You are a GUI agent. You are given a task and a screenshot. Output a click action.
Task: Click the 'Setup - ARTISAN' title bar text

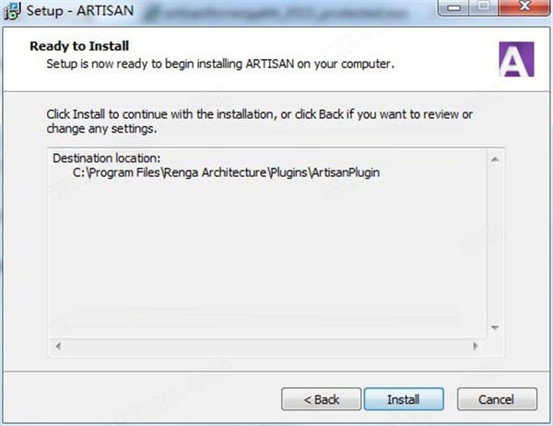click(x=80, y=10)
